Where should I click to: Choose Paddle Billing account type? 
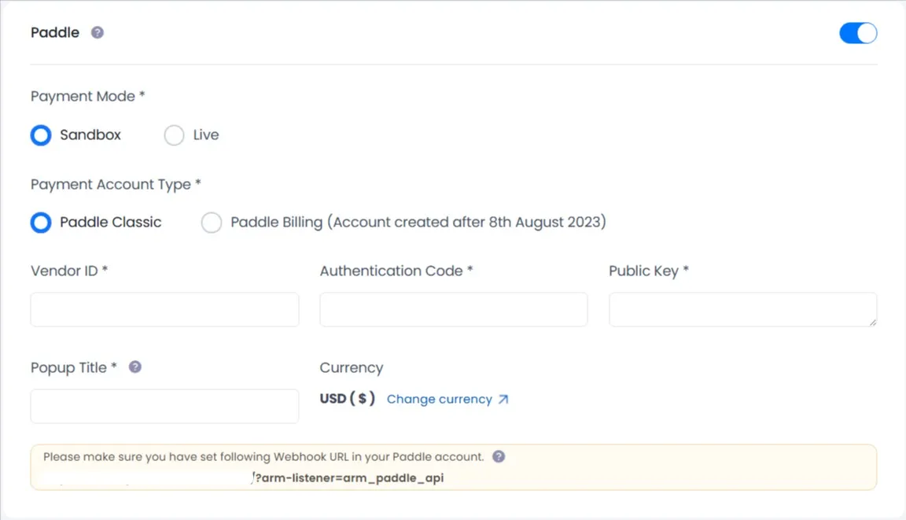pyautogui.click(x=211, y=223)
